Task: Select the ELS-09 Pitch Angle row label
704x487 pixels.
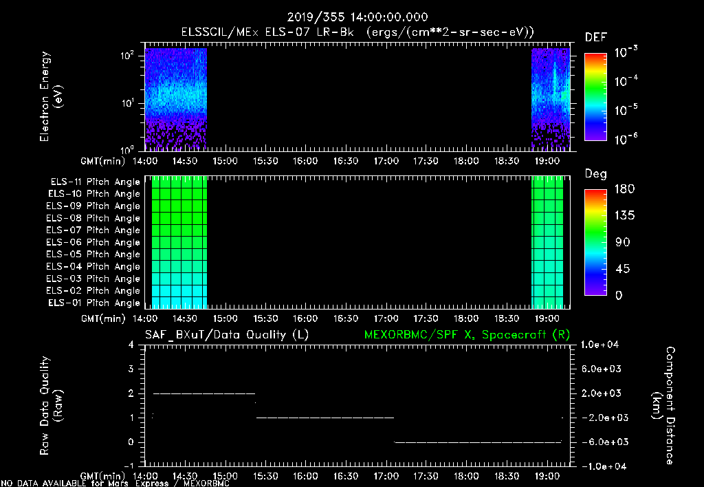Action: [93, 206]
